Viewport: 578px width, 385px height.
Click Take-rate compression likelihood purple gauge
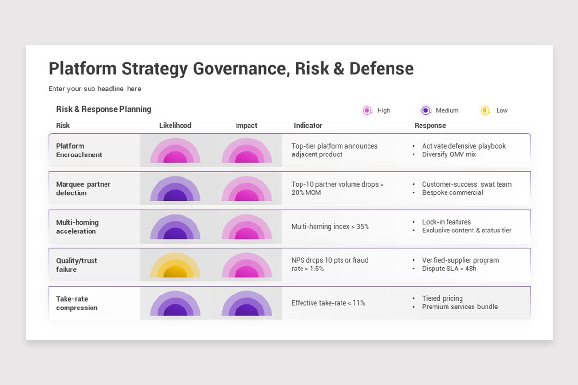click(175, 304)
